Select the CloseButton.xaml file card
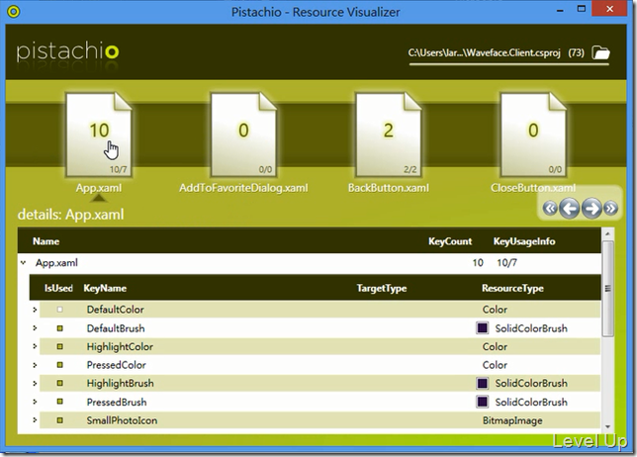This screenshot has width=637, height=457. pos(533,135)
